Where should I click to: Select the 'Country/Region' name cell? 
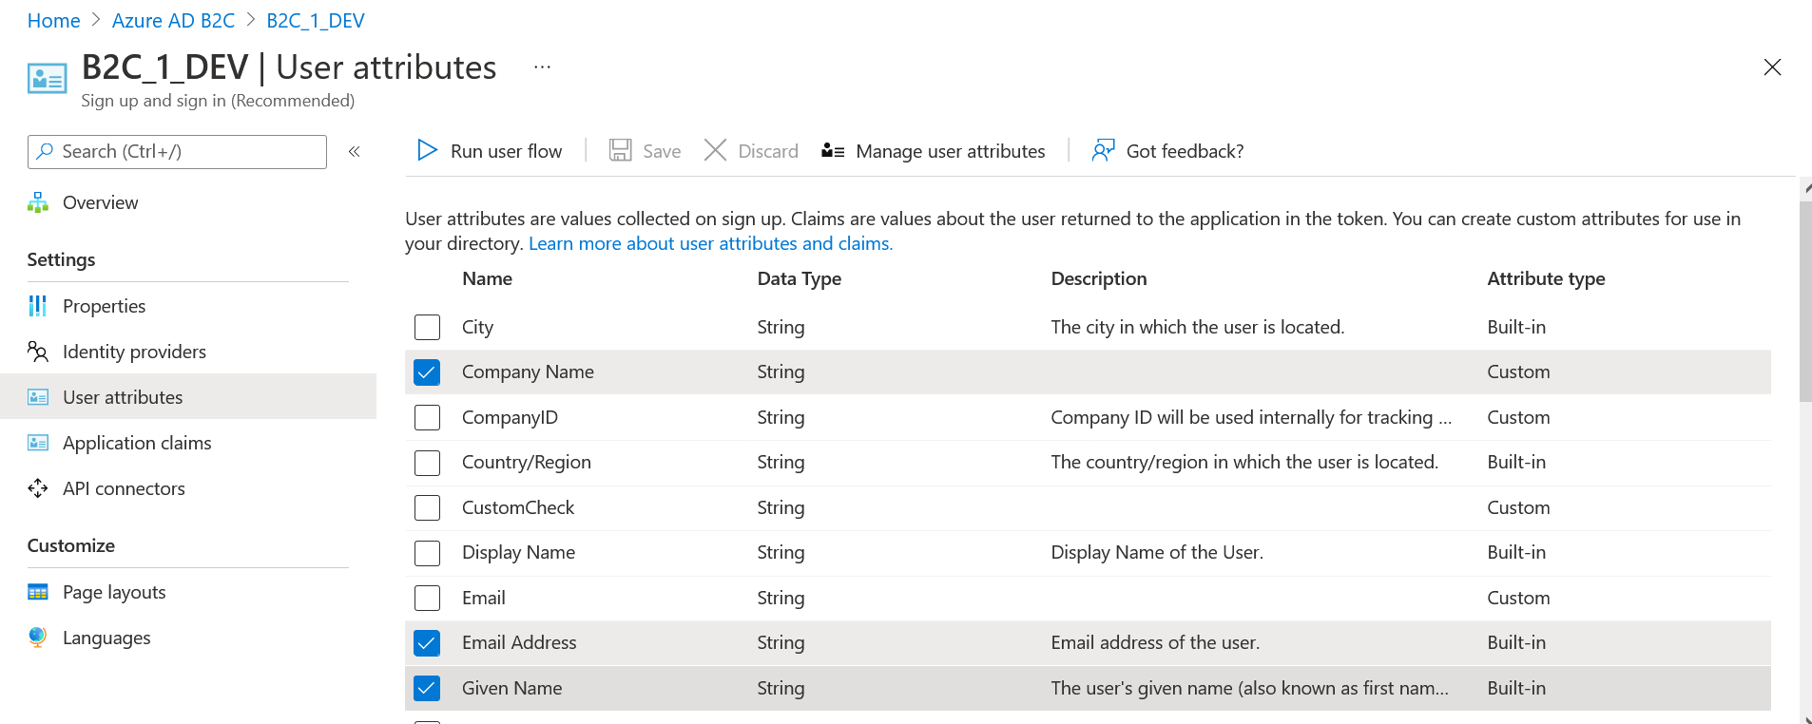[x=527, y=462]
